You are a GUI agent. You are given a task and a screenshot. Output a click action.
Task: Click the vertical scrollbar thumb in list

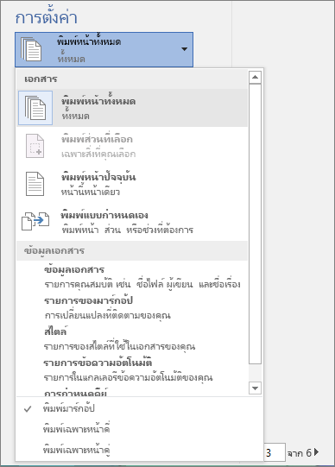[255, 224]
